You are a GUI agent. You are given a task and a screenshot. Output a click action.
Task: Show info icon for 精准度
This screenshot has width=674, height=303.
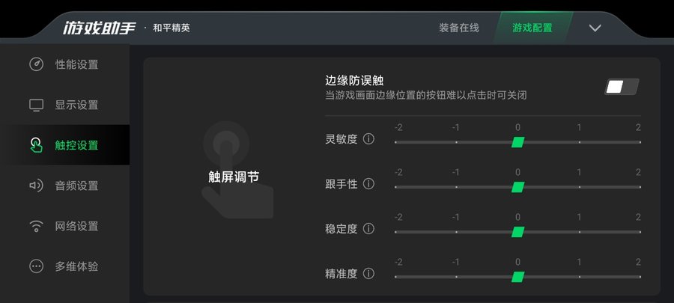click(368, 274)
